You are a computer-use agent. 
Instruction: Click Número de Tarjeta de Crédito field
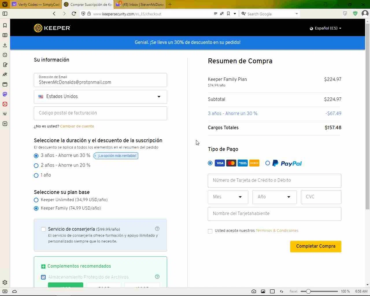pos(275,181)
